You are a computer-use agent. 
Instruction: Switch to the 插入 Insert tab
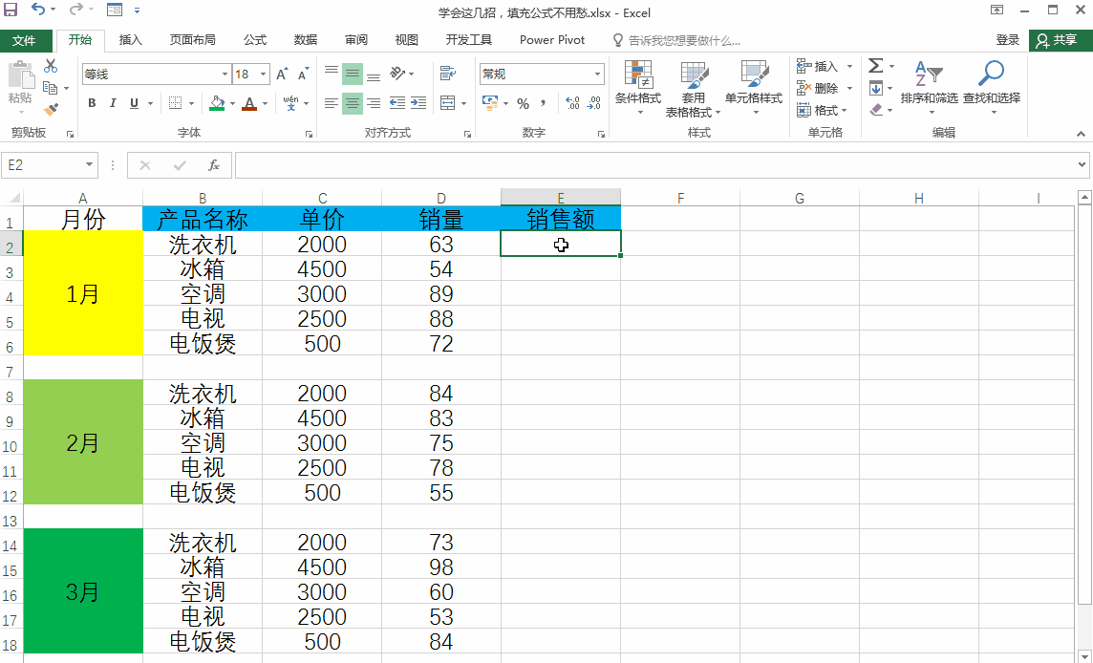tap(130, 40)
